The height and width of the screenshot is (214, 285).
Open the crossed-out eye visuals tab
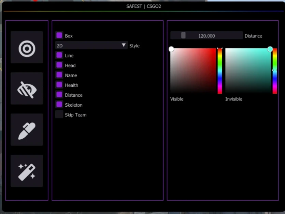27,88
